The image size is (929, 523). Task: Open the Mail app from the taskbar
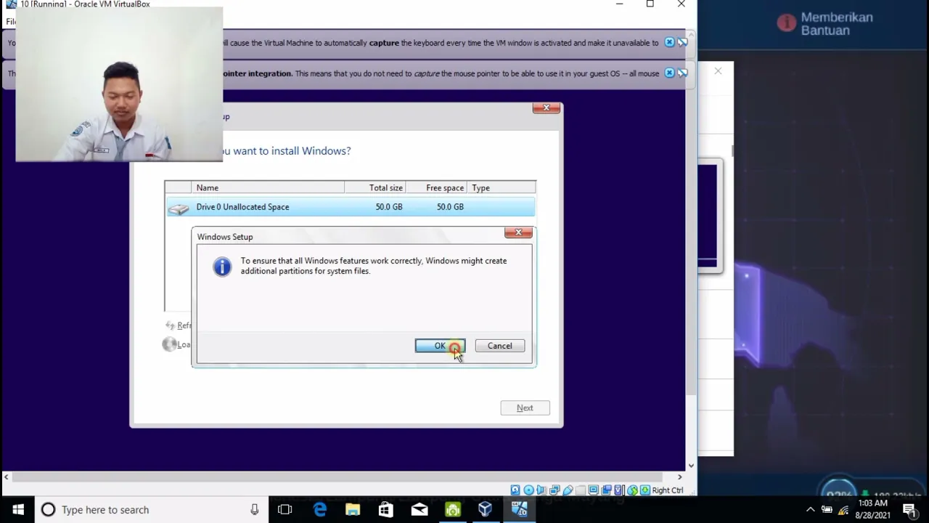click(420, 510)
